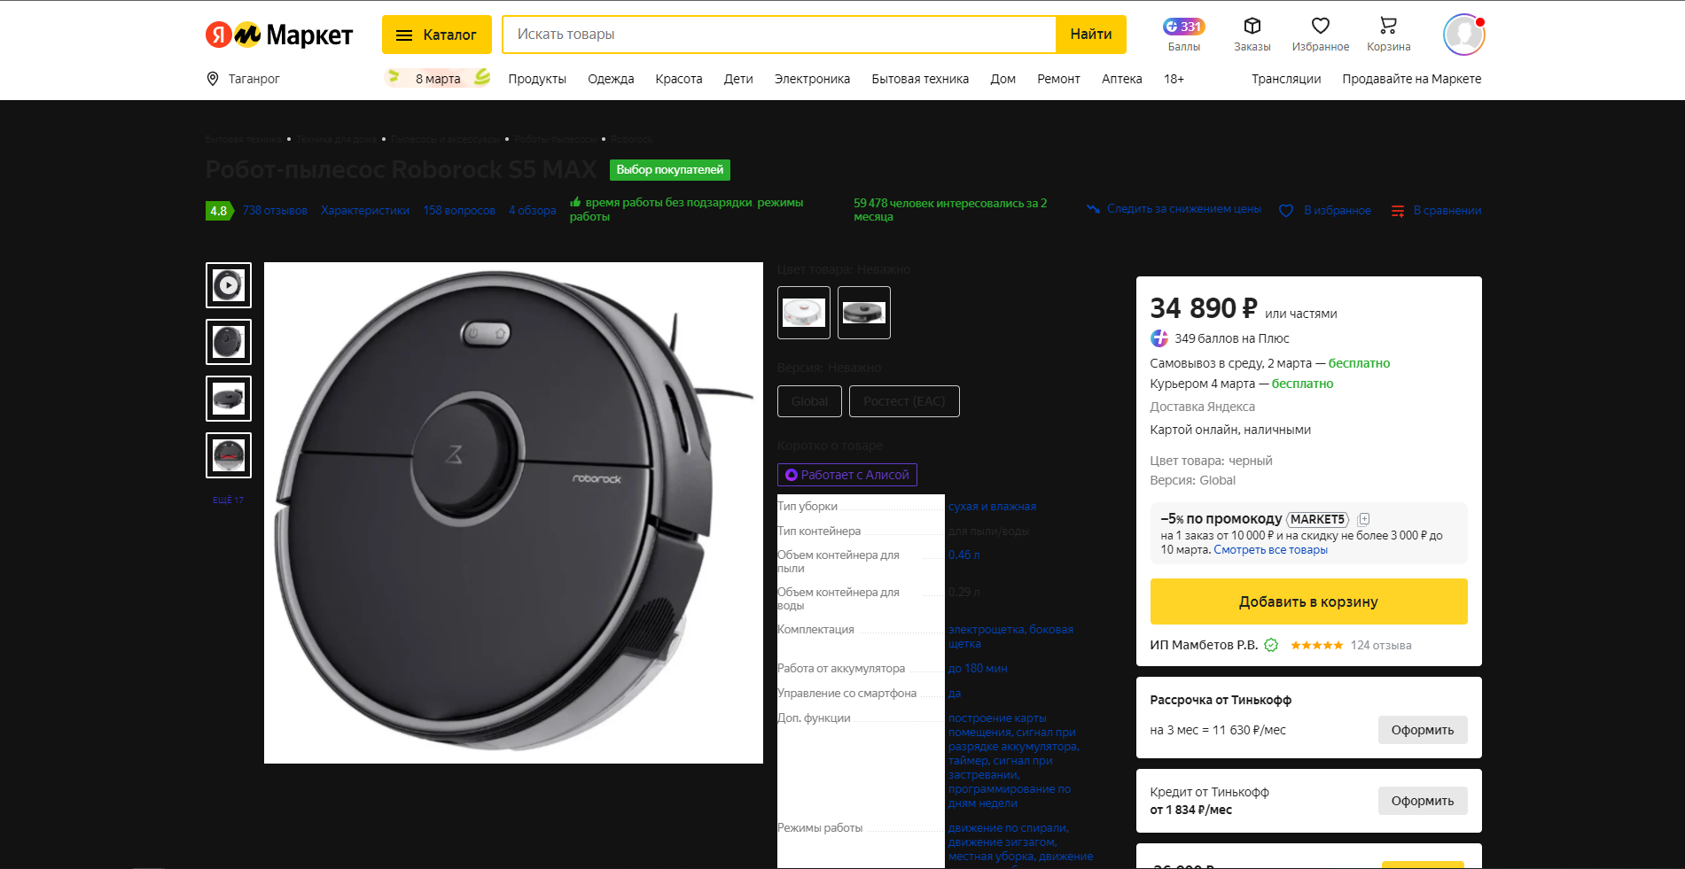This screenshot has width=1685, height=869.
Task: Click the seller's five-star rating
Action: click(1316, 645)
